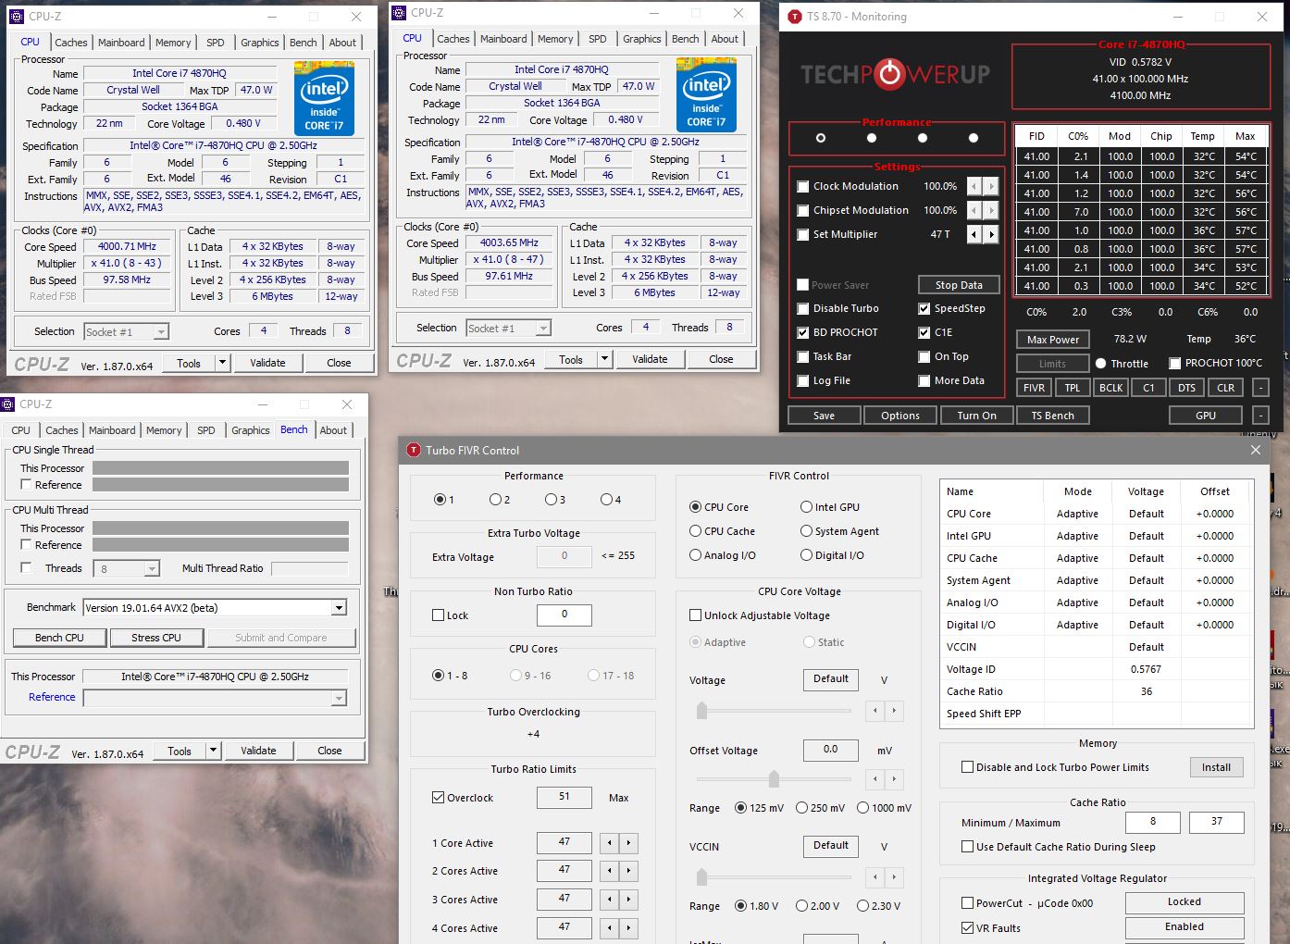The image size is (1290, 944).
Task: Choose the 250 mV offset range
Action: (802, 808)
